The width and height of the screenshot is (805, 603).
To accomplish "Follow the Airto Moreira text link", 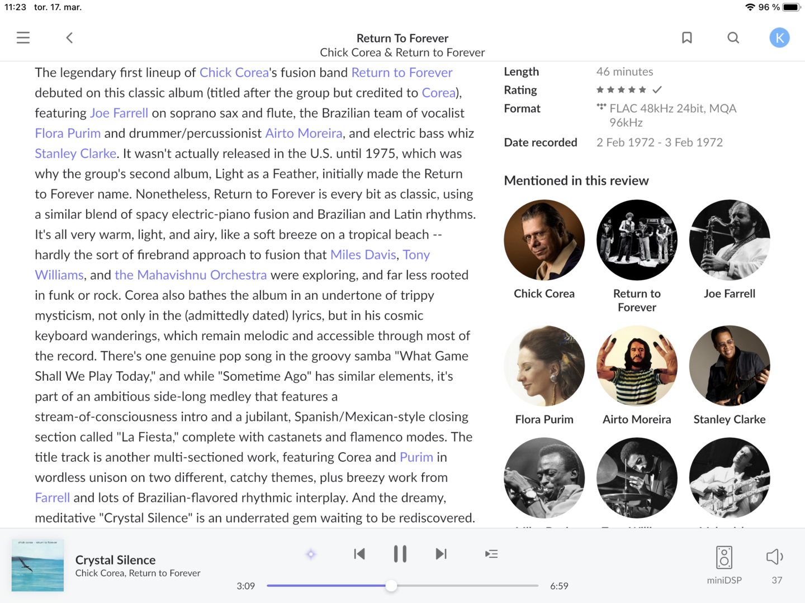I will [304, 133].
